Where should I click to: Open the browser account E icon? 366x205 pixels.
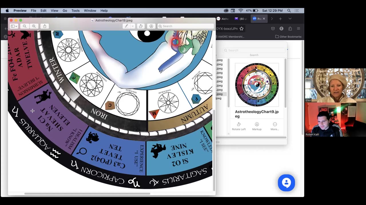(281, 28)
